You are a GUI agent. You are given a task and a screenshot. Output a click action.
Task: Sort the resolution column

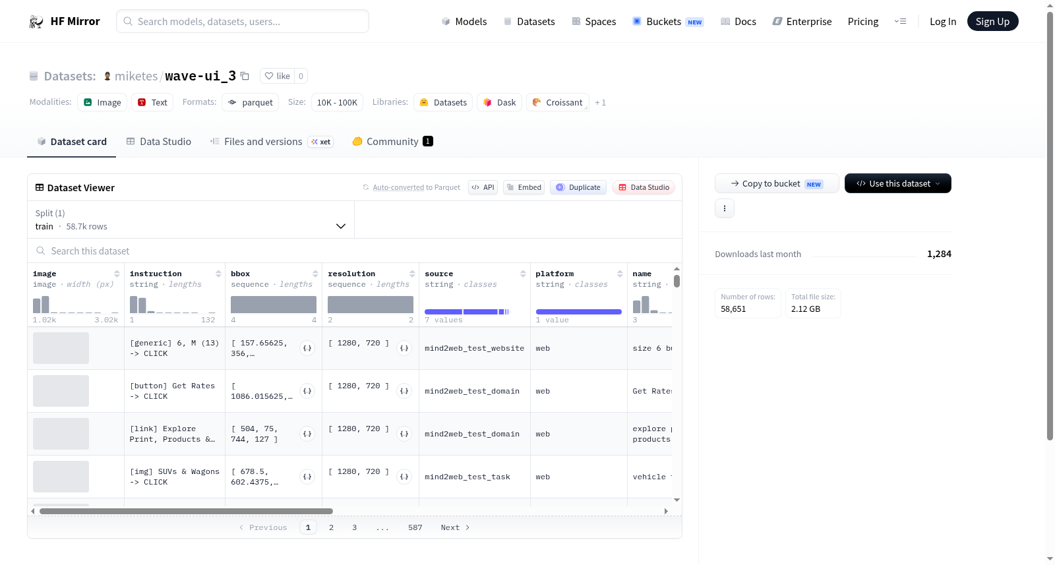412,274
